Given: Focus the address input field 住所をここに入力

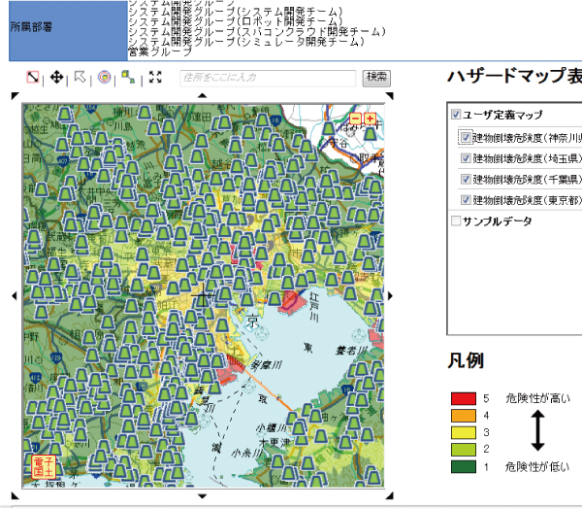Looking at the screenshot, I should 268,78.
